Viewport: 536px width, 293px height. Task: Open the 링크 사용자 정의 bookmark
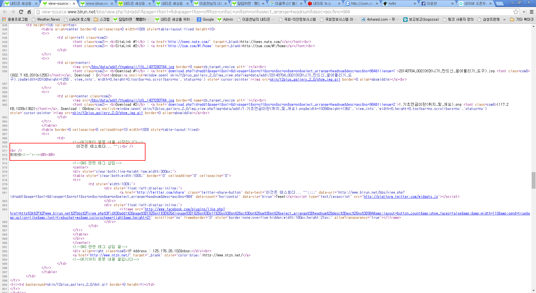pos(458,19)
